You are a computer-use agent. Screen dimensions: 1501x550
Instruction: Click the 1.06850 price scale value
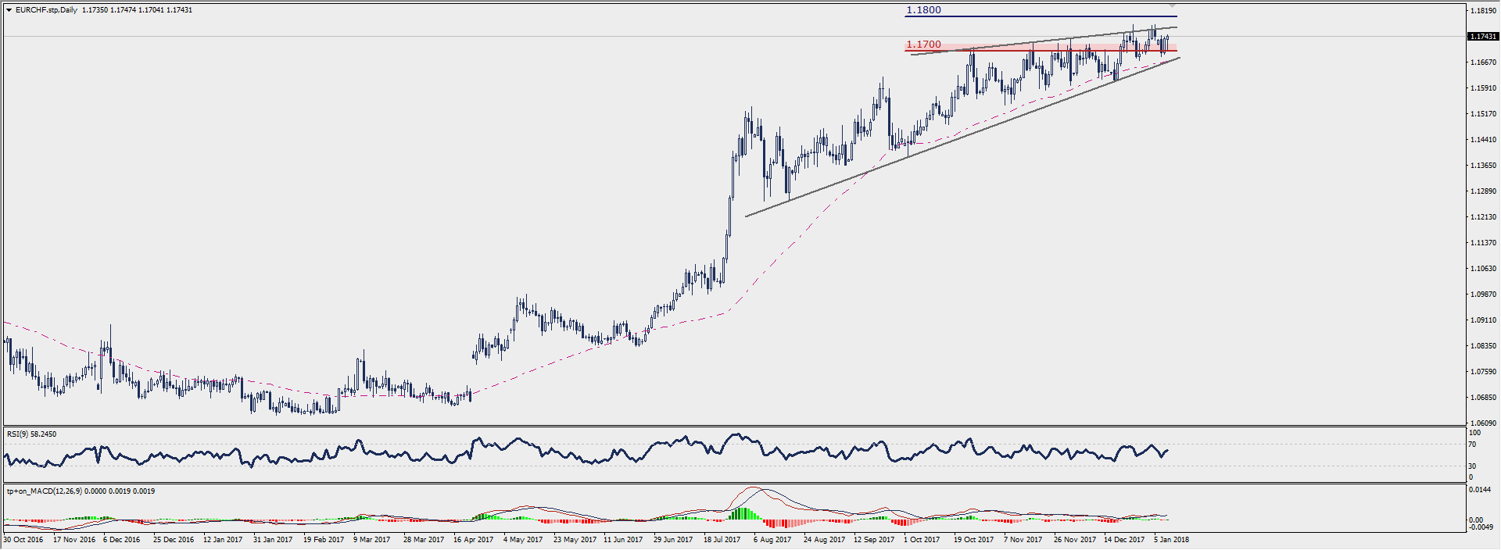1483,398
